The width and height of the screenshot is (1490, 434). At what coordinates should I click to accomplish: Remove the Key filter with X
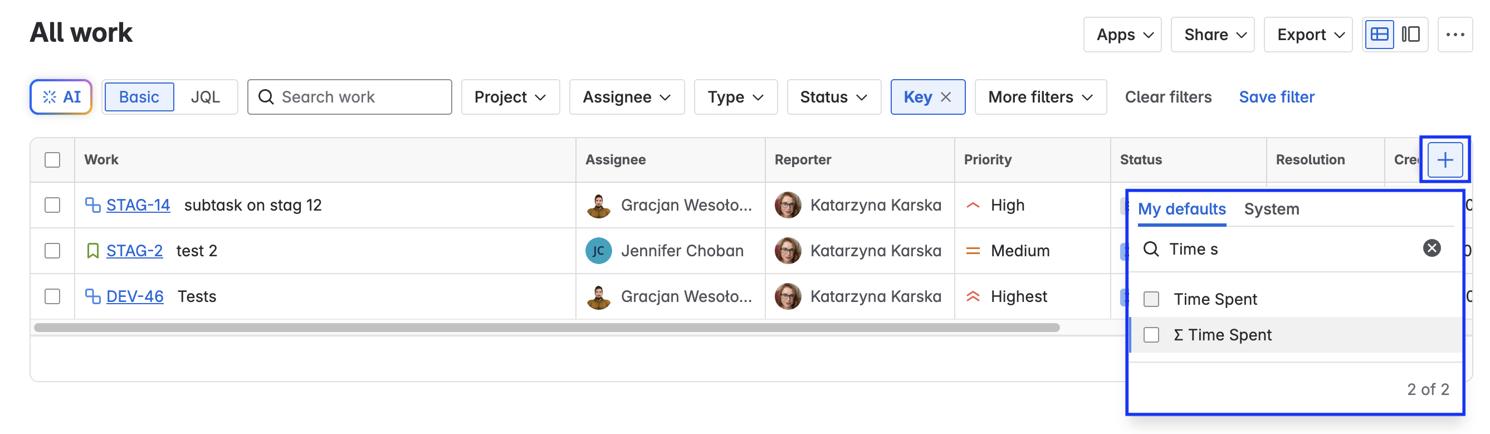point(946,97)
